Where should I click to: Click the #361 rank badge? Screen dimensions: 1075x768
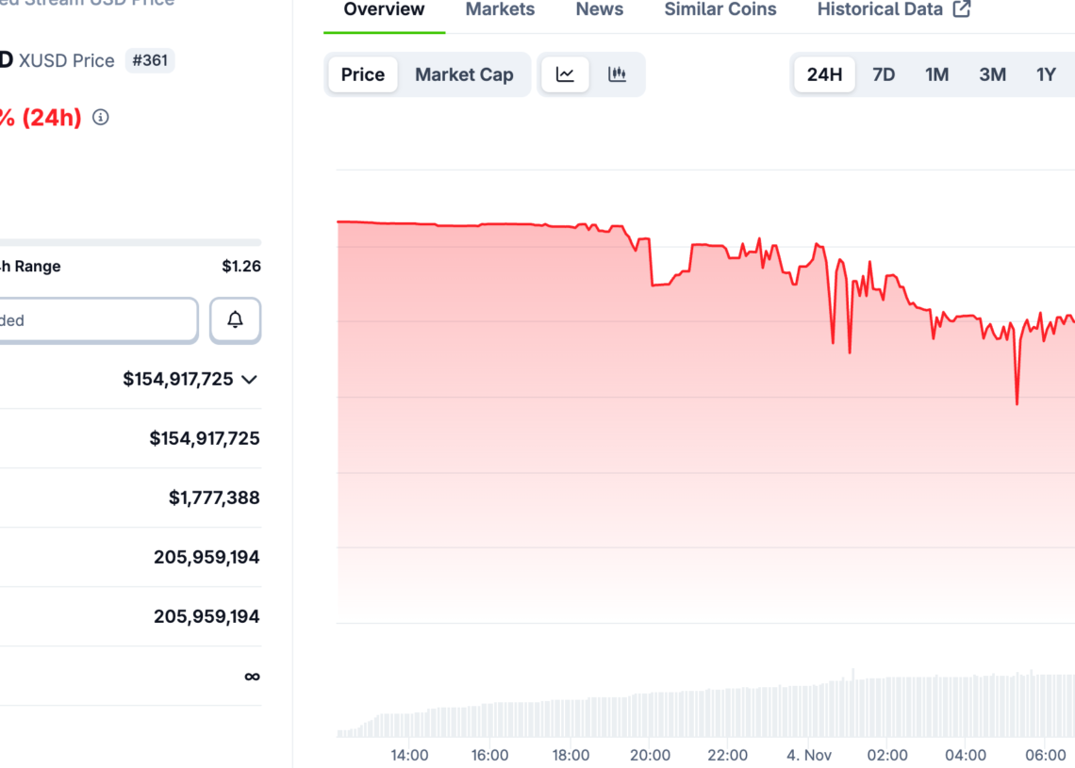click(150, 60)
